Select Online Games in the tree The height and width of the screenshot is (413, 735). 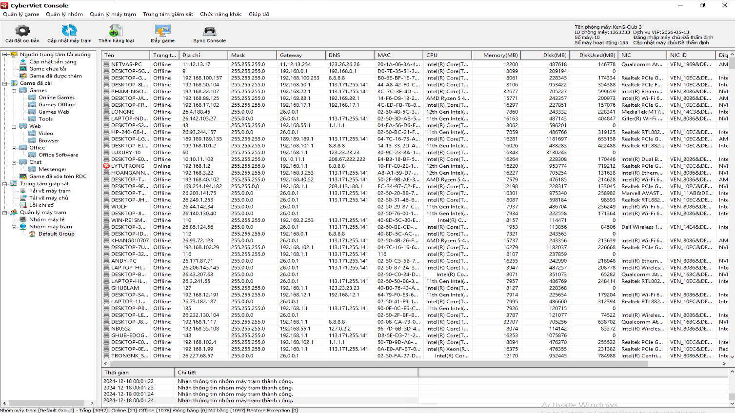[x=57, y=98]
